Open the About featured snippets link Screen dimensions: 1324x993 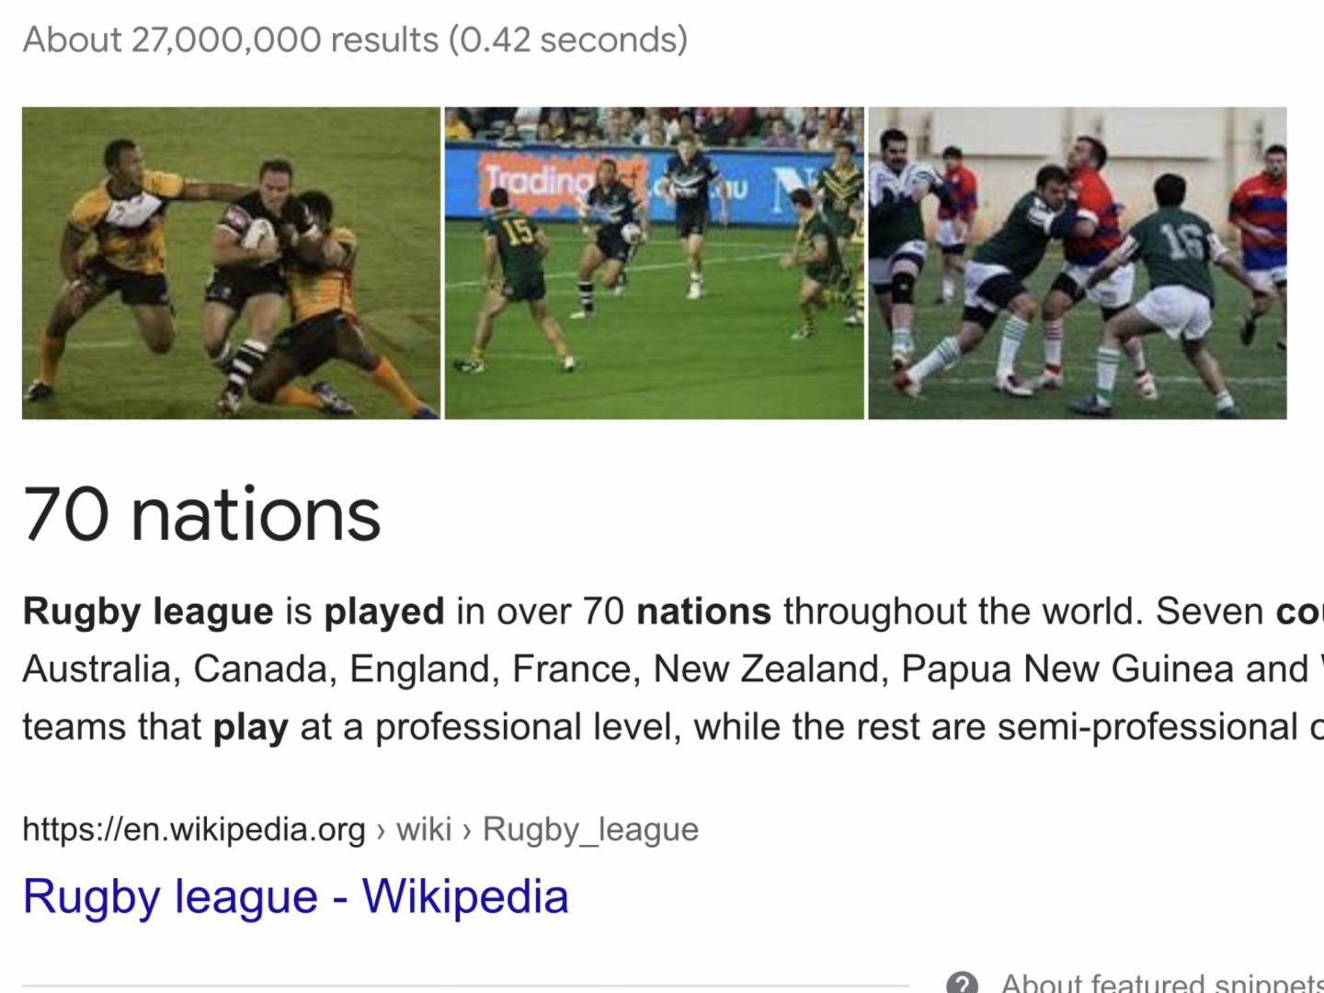[x=1160, y=984]
